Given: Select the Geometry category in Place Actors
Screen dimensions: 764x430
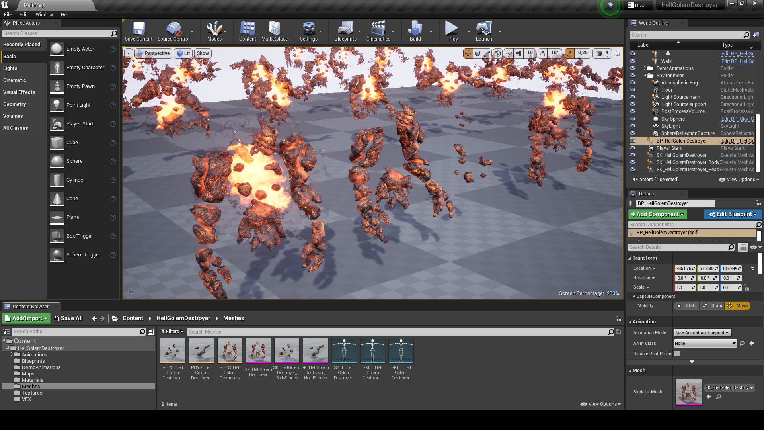Looking at the screenshot, I should 23,104.
